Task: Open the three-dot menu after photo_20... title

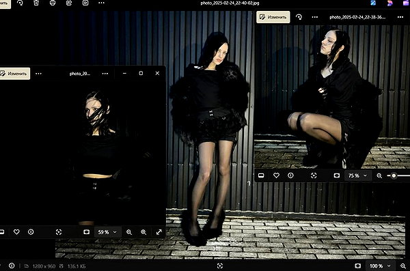Action: pos(105,74)
